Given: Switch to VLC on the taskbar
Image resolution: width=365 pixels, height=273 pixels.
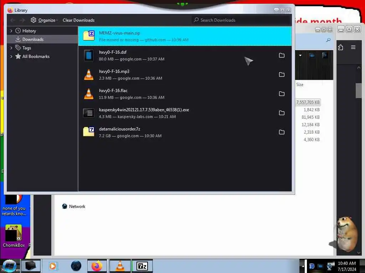Looking at the screenshot, I should [x=120, y=266].
